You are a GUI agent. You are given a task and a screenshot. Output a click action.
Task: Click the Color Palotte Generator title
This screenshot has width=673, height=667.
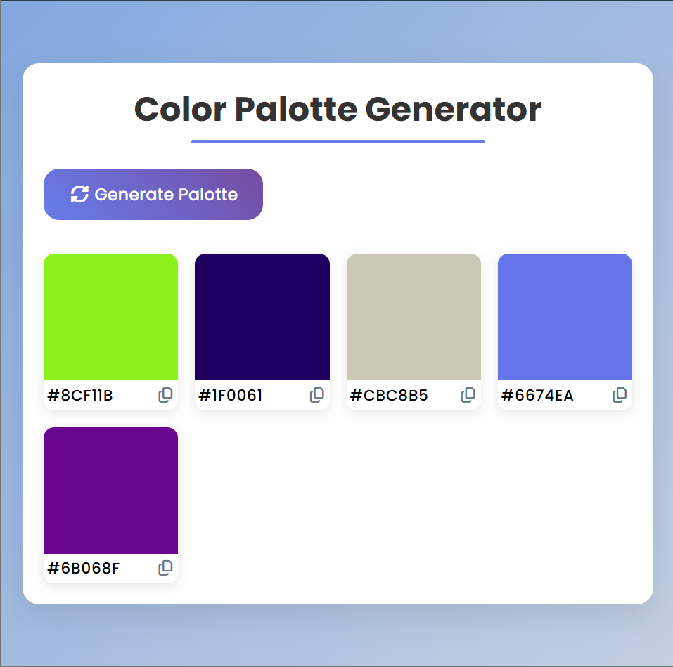pyautogui.click(x=337, y=109)
